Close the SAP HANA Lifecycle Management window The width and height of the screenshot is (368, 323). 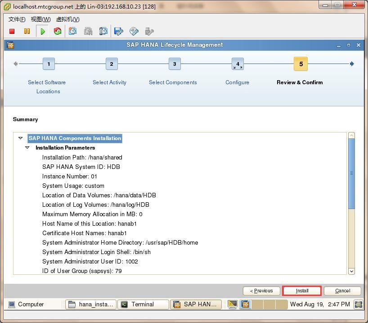pyautogui.click(x=359, y=45)
